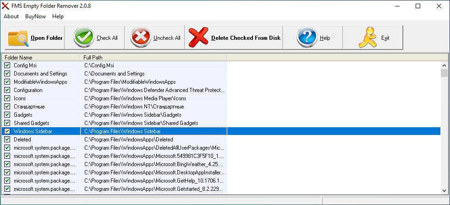This screenshot has height=205, width=450.
Task: Sort list by Folder Name column header
Action: coord(41,57)
